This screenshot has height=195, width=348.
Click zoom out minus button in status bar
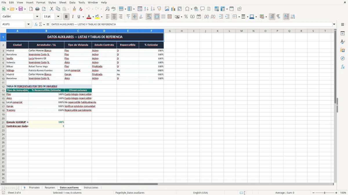coord(313,193)
